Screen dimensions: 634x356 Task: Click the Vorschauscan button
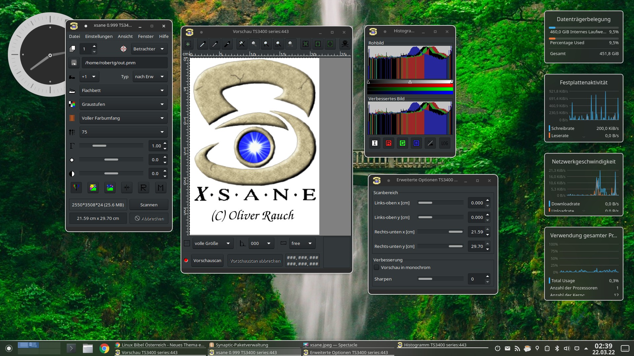click(207, 260)
